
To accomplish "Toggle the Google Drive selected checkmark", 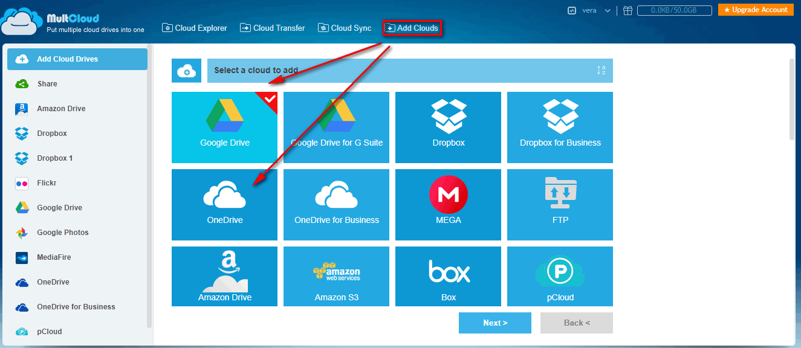I will click(270, 99).
